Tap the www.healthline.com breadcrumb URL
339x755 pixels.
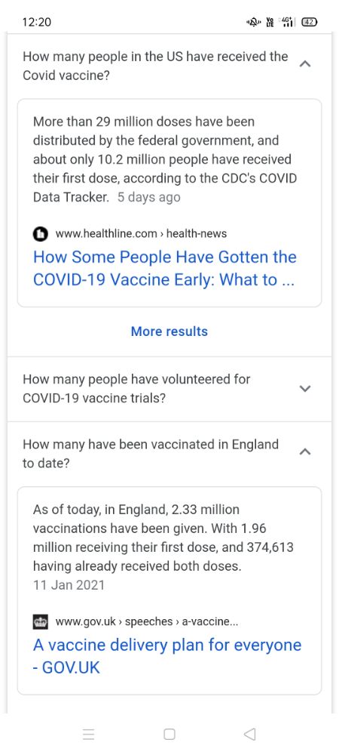point(141,234)
